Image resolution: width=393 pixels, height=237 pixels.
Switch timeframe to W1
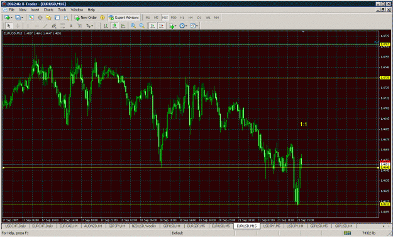(x=208, y=18)
